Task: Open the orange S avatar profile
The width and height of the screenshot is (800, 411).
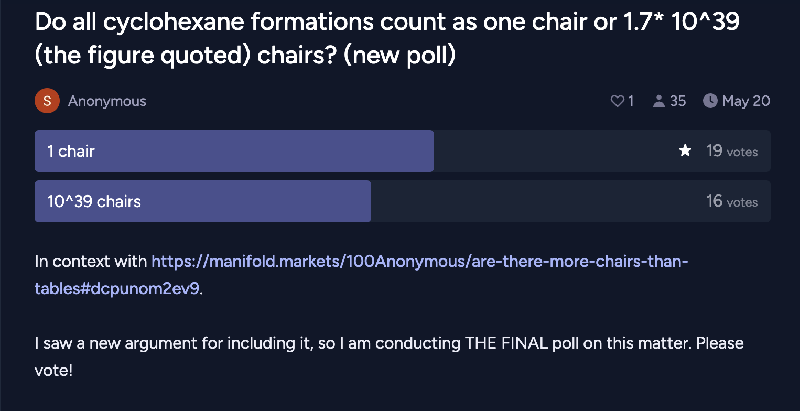Action: pos(47,101)
